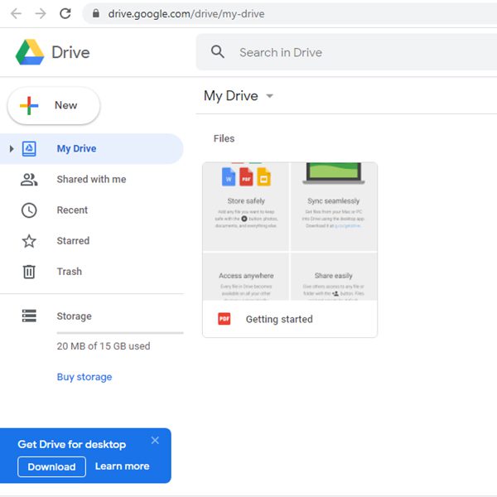Click the Files section label
The width and height of the screenshot is (497, 497).
click(x=224, y=138)
